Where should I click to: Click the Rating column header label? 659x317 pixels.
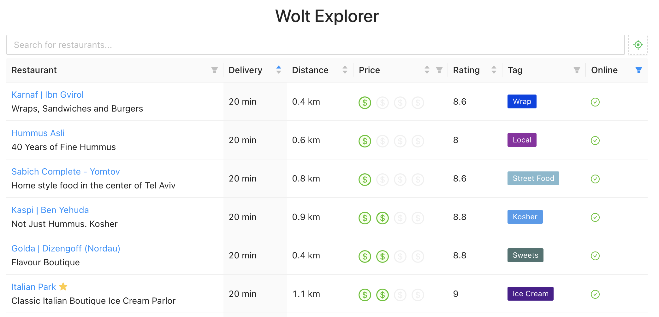coord(466,70)
